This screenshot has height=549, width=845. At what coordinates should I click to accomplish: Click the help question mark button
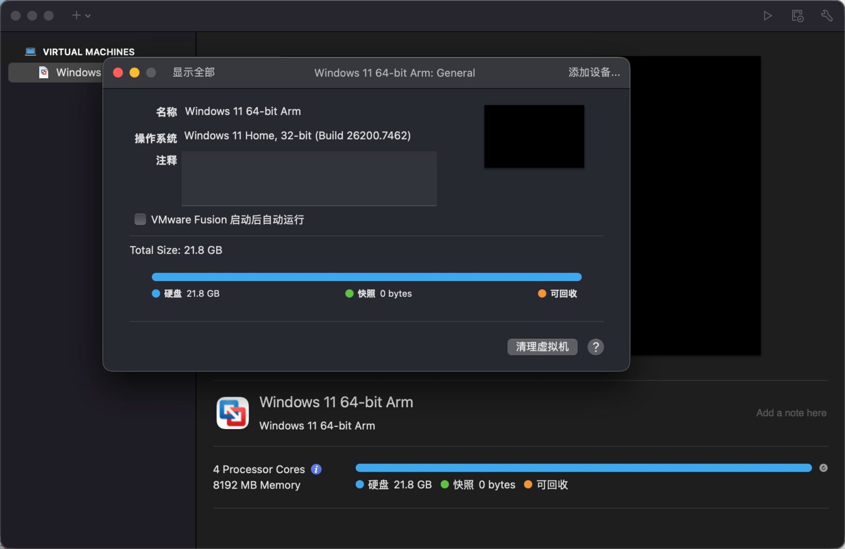pyautogui.click(x=595, y=347)
